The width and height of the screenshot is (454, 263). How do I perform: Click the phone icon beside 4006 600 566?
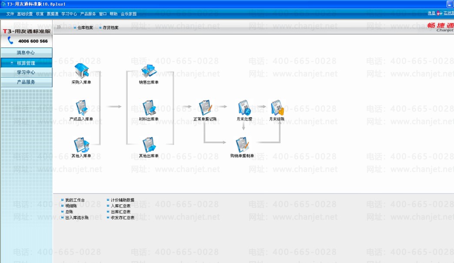click(x=10, y=40)
